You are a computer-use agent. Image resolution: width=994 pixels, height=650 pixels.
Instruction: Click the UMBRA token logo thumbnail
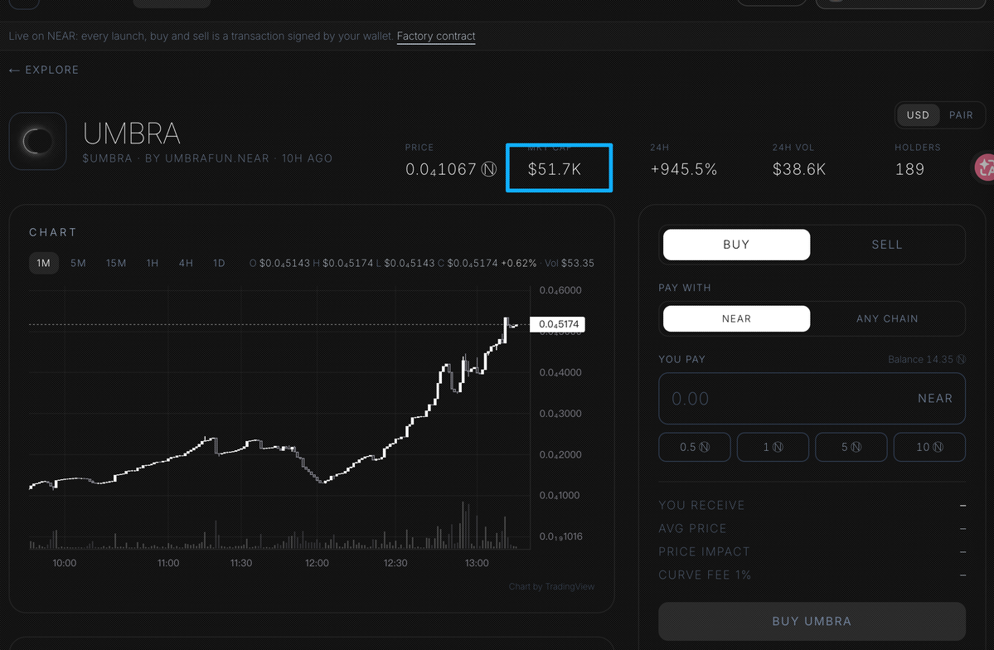[38, 142]
